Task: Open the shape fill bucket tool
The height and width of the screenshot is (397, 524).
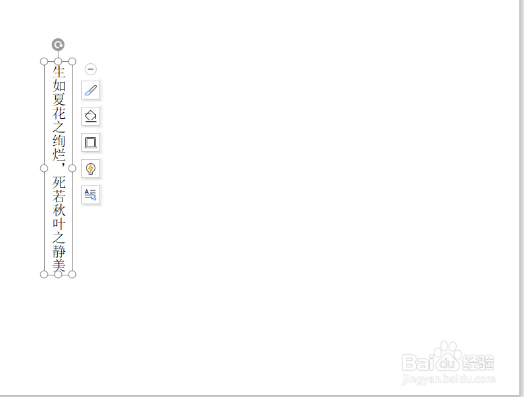Action: 91,116
